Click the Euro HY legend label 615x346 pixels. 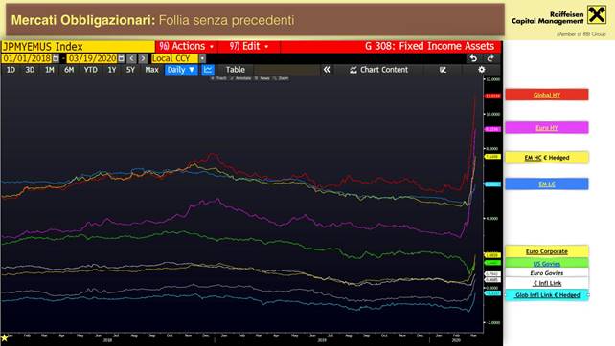[547, 127]
